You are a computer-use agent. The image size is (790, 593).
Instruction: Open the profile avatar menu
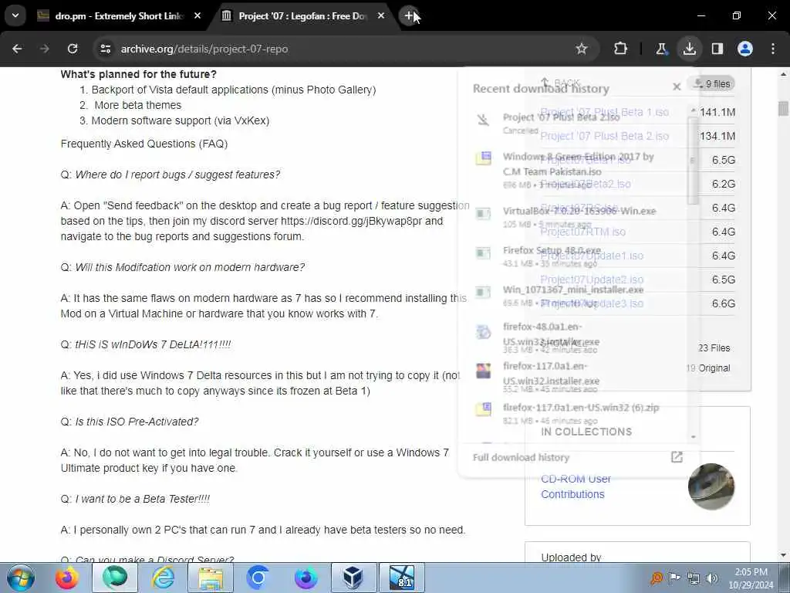(745, 49)
